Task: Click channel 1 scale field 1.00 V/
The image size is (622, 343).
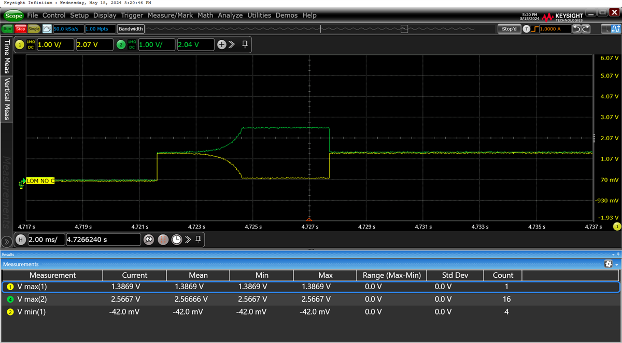Action: [x=55, y=45]
